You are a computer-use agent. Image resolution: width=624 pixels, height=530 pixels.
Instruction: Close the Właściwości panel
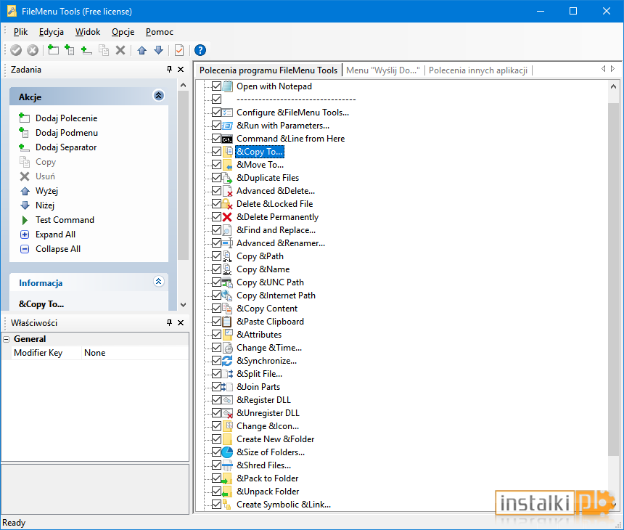click(x=181, y=322)
